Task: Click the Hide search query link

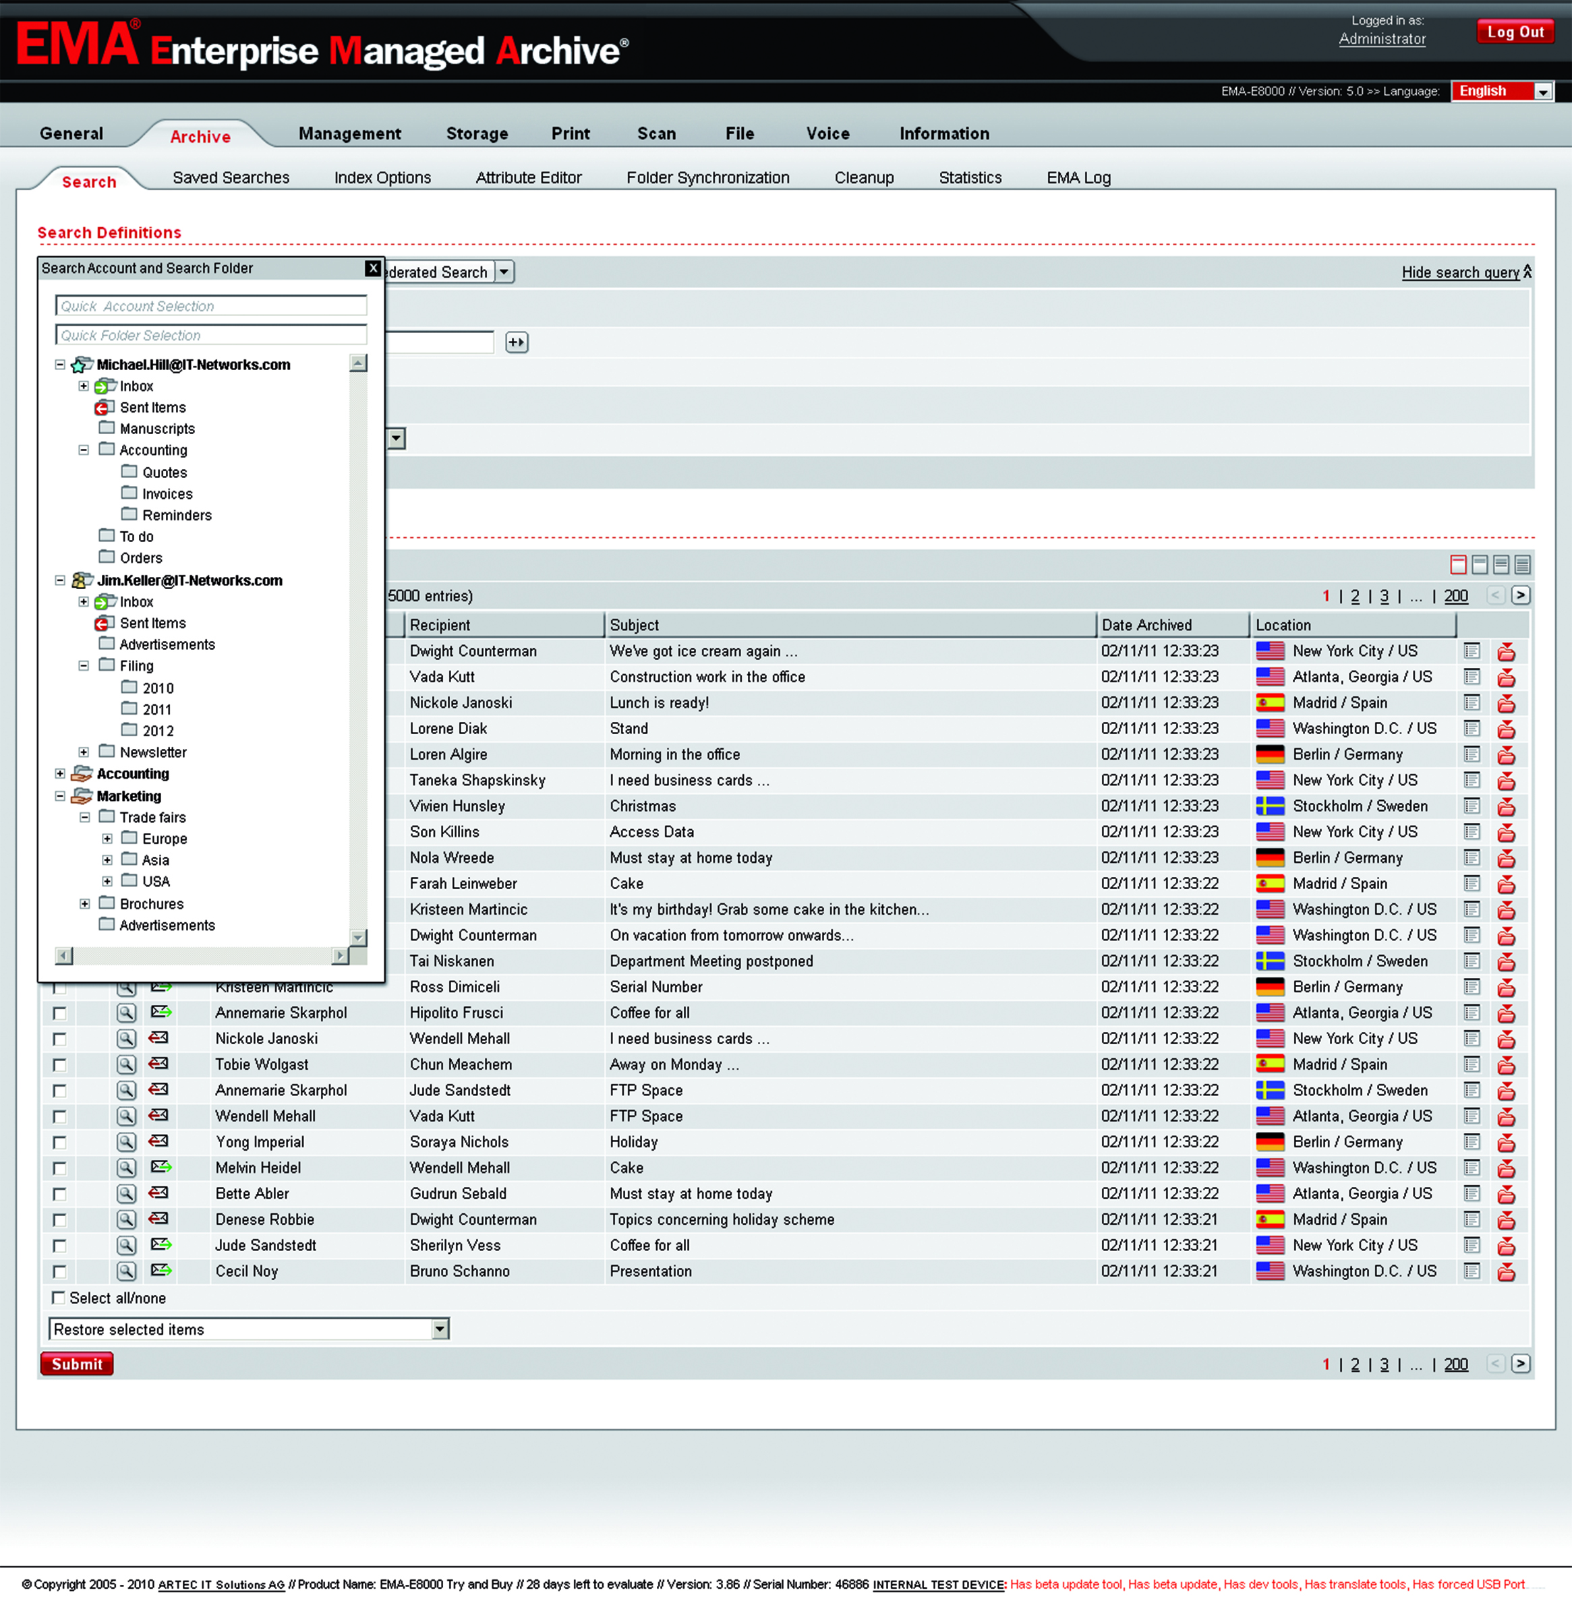Action: click(x=1459, y=272)
